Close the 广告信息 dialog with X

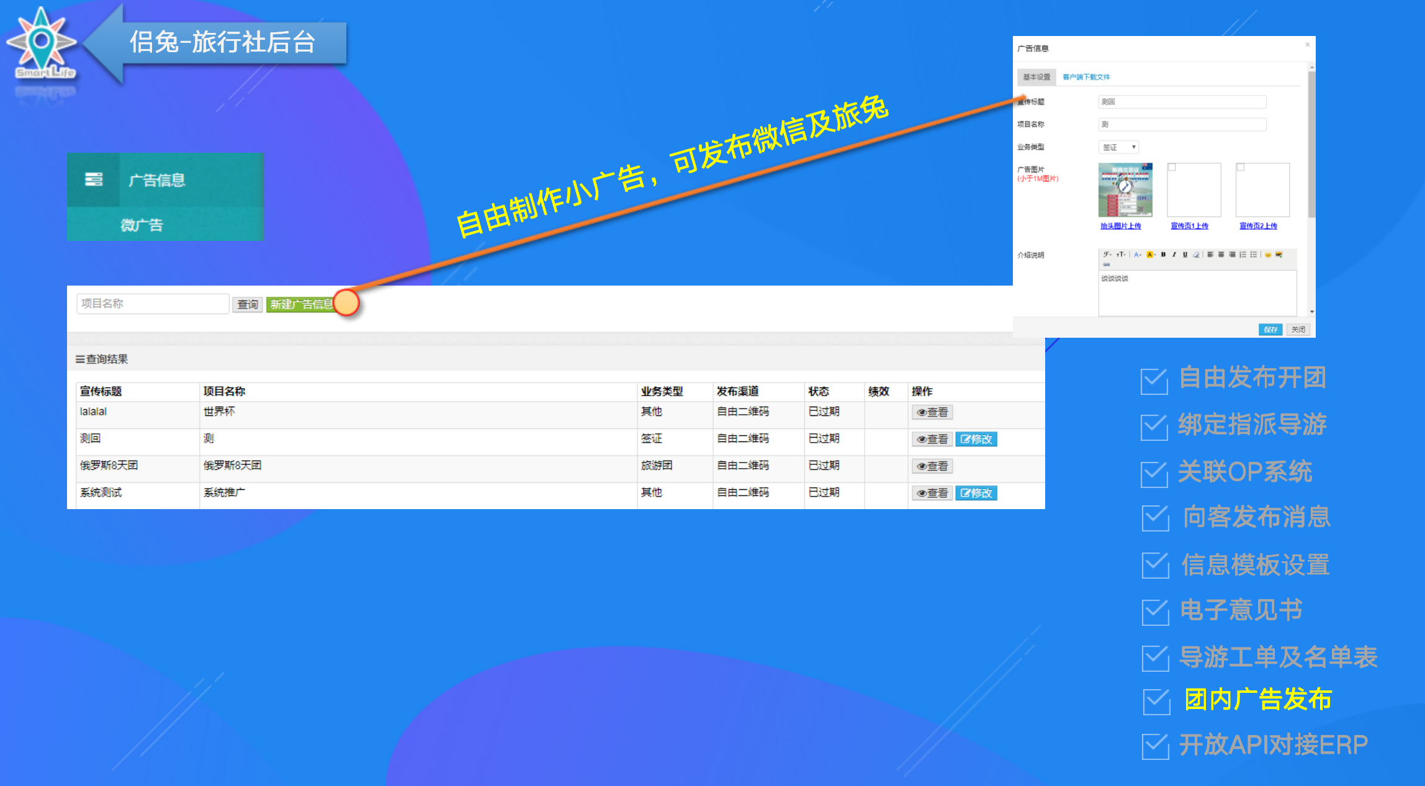pyautogui.click(x=1308, y=45)
